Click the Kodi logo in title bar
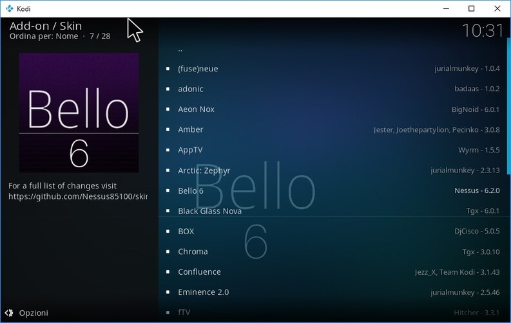Viewport: 511px width, 323px height. click(x=10, y=8)
